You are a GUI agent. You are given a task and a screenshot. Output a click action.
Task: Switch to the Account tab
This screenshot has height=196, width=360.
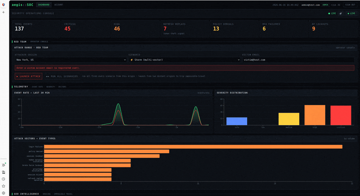coord(58,5)
